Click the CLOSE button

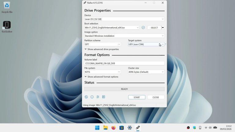[156, 97]
